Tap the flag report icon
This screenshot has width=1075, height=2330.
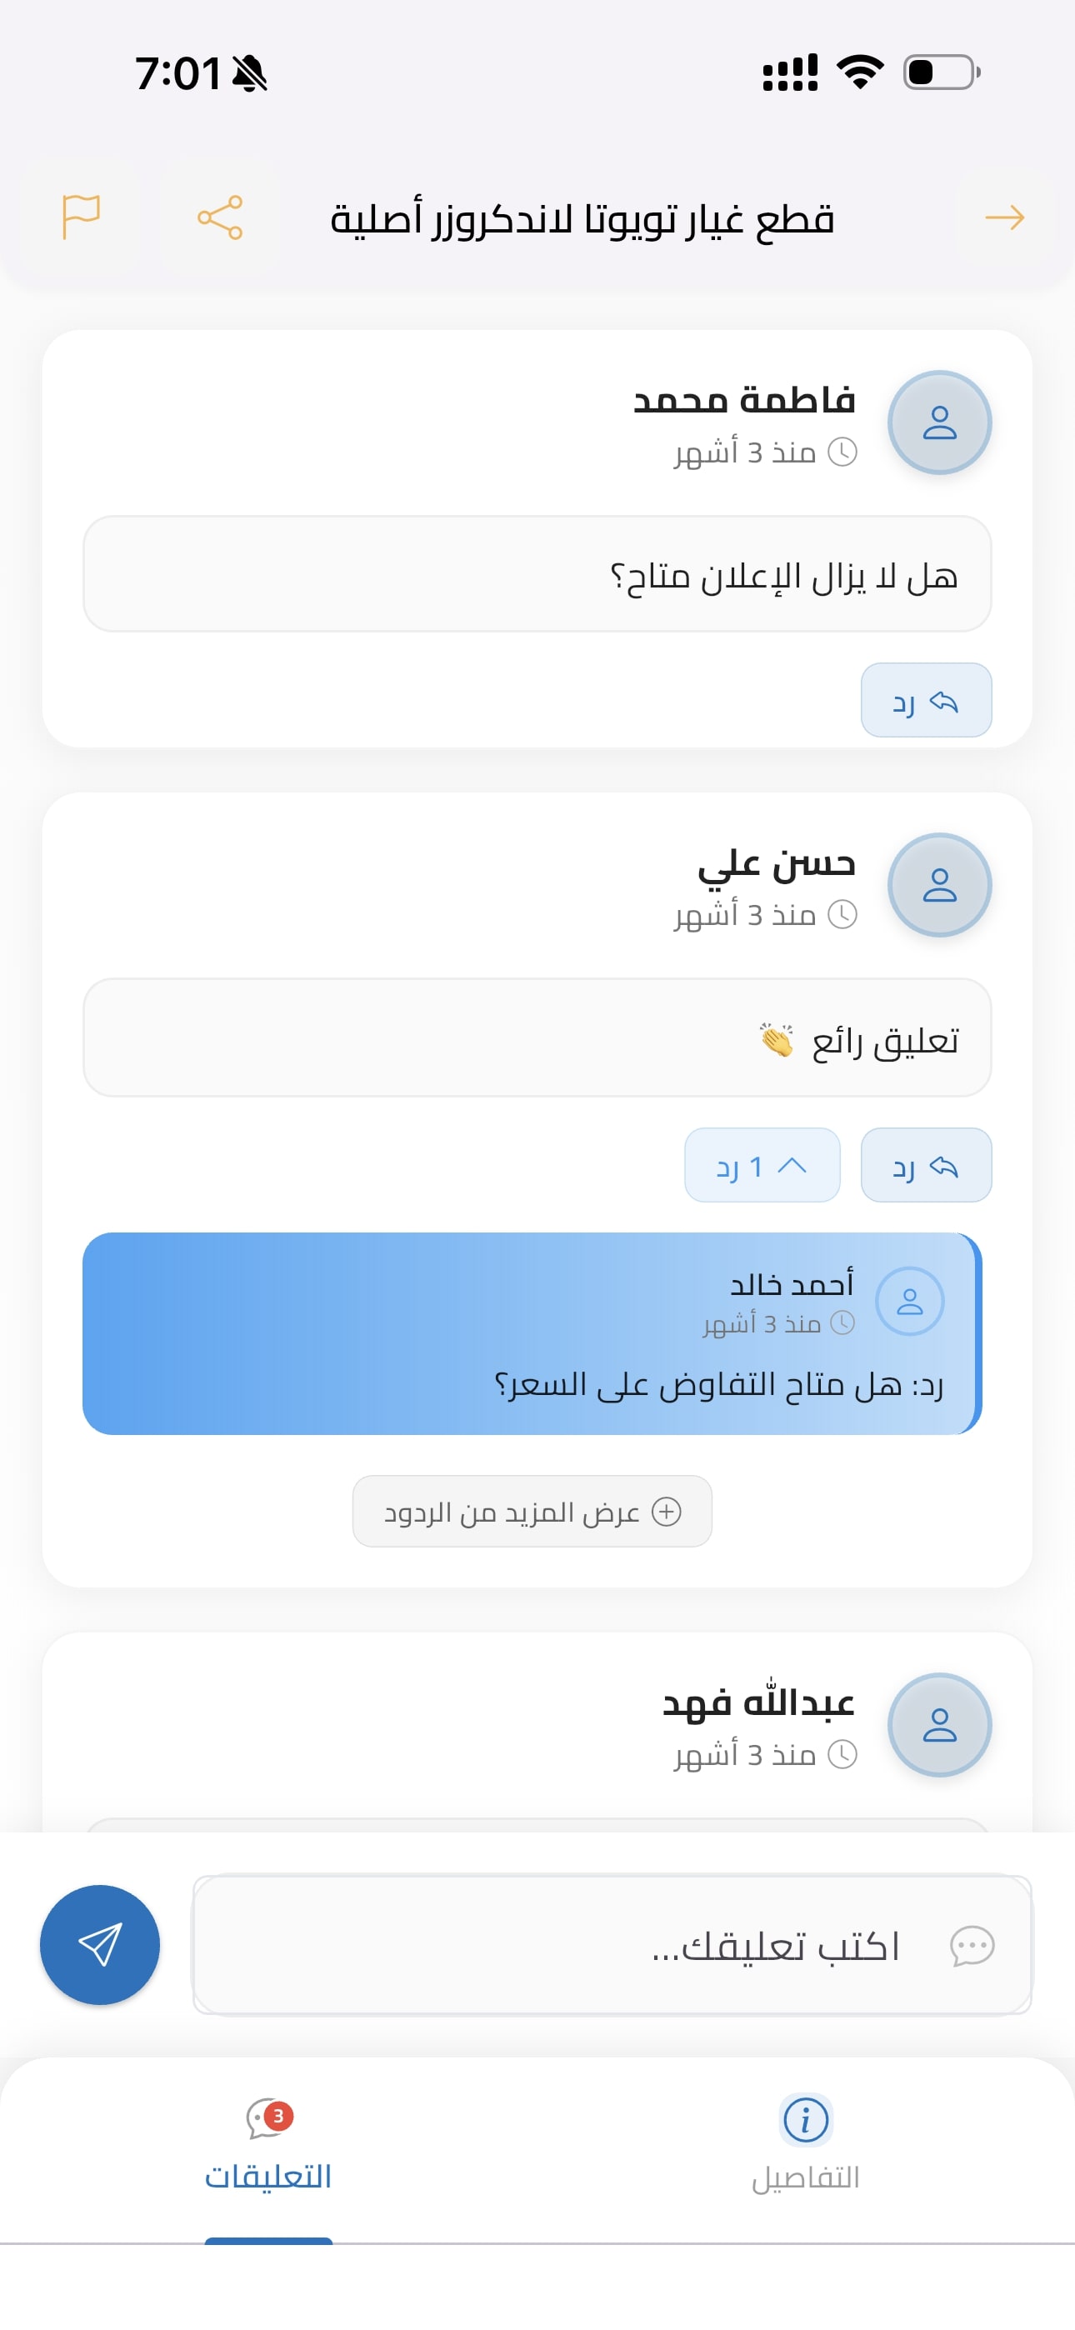(x=81, y=217)
